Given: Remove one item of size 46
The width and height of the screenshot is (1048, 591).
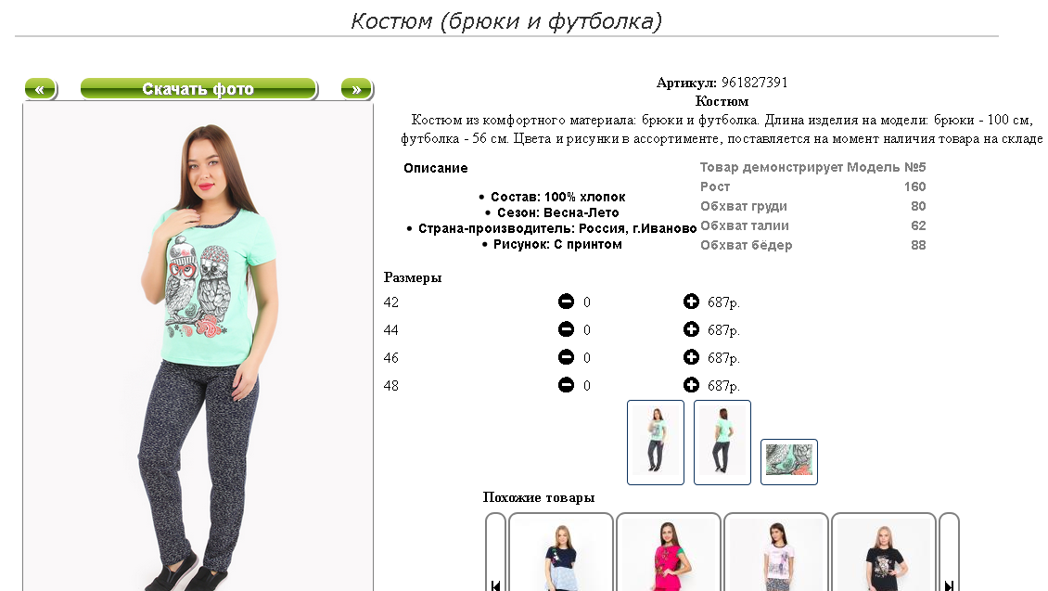Looking at the screenshot, I should [x=566, y=357].
